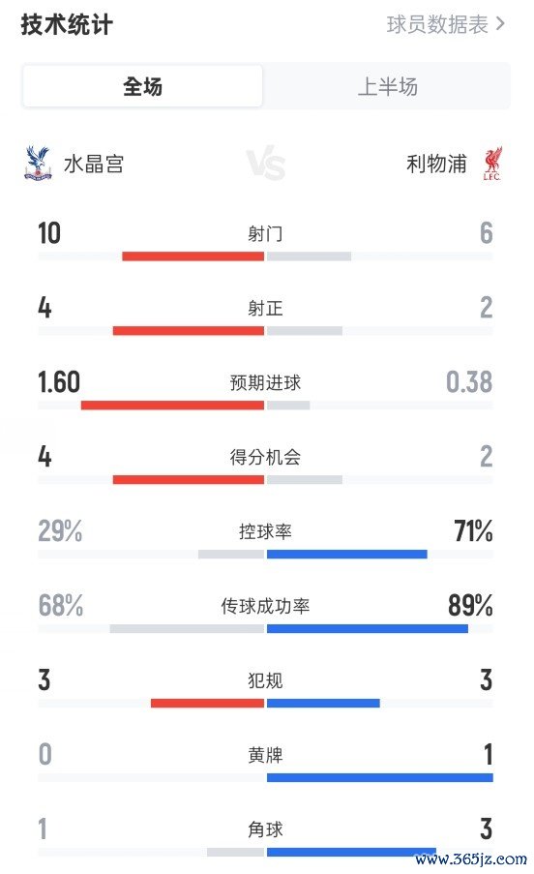534x874 pixels.
Task: Select the 射正 shots on target label
Action: point(265,308)
